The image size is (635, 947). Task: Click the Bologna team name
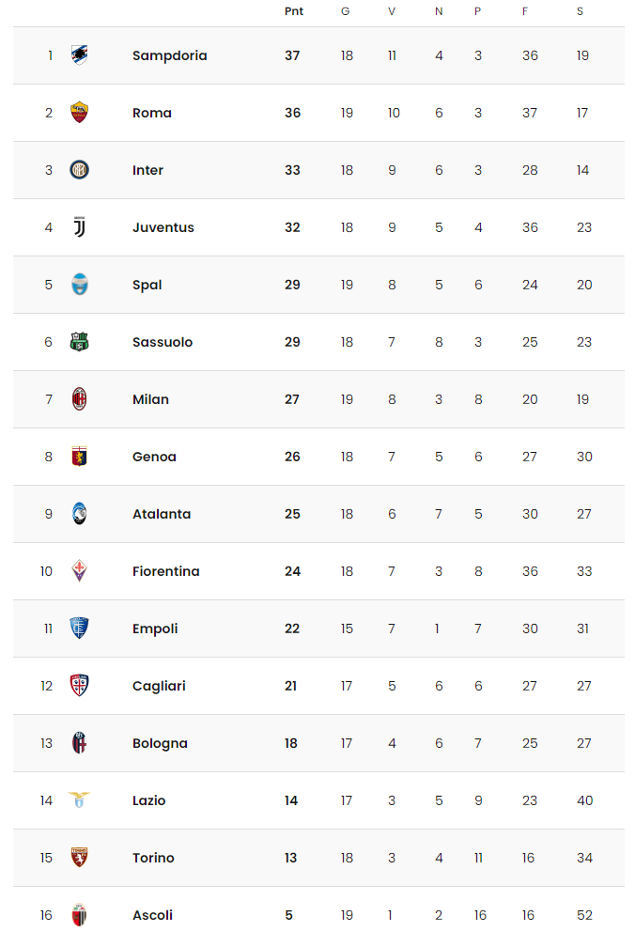click(160, 743)
